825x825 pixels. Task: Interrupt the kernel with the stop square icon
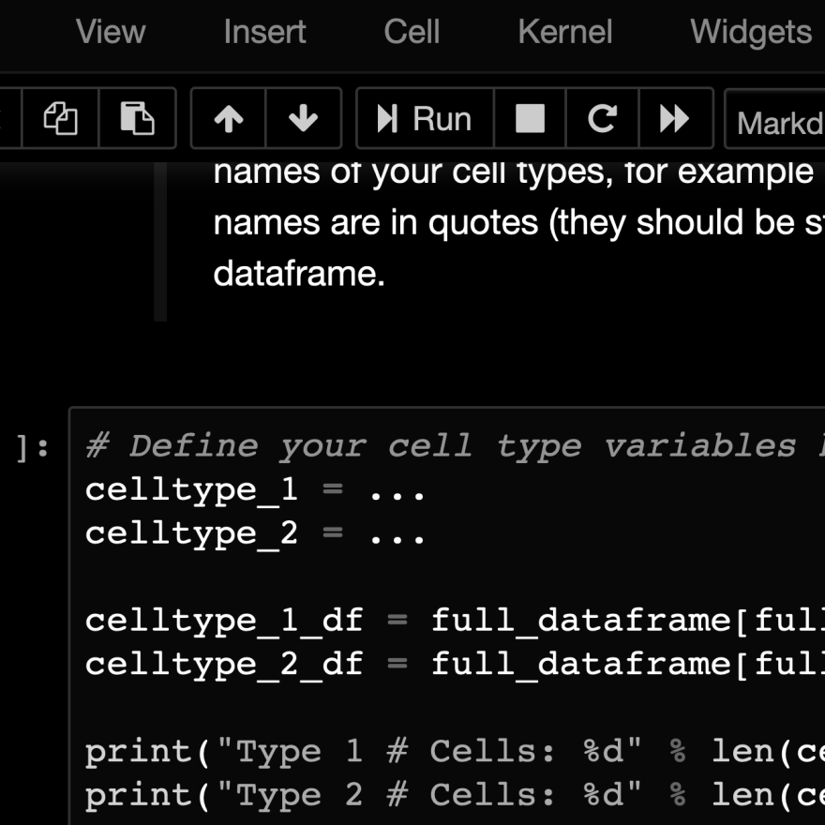coord(530,119)
